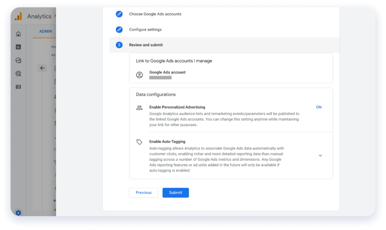Screen dimensions: 386x230
Task: Go back with the Previous button
Action: 144,193
